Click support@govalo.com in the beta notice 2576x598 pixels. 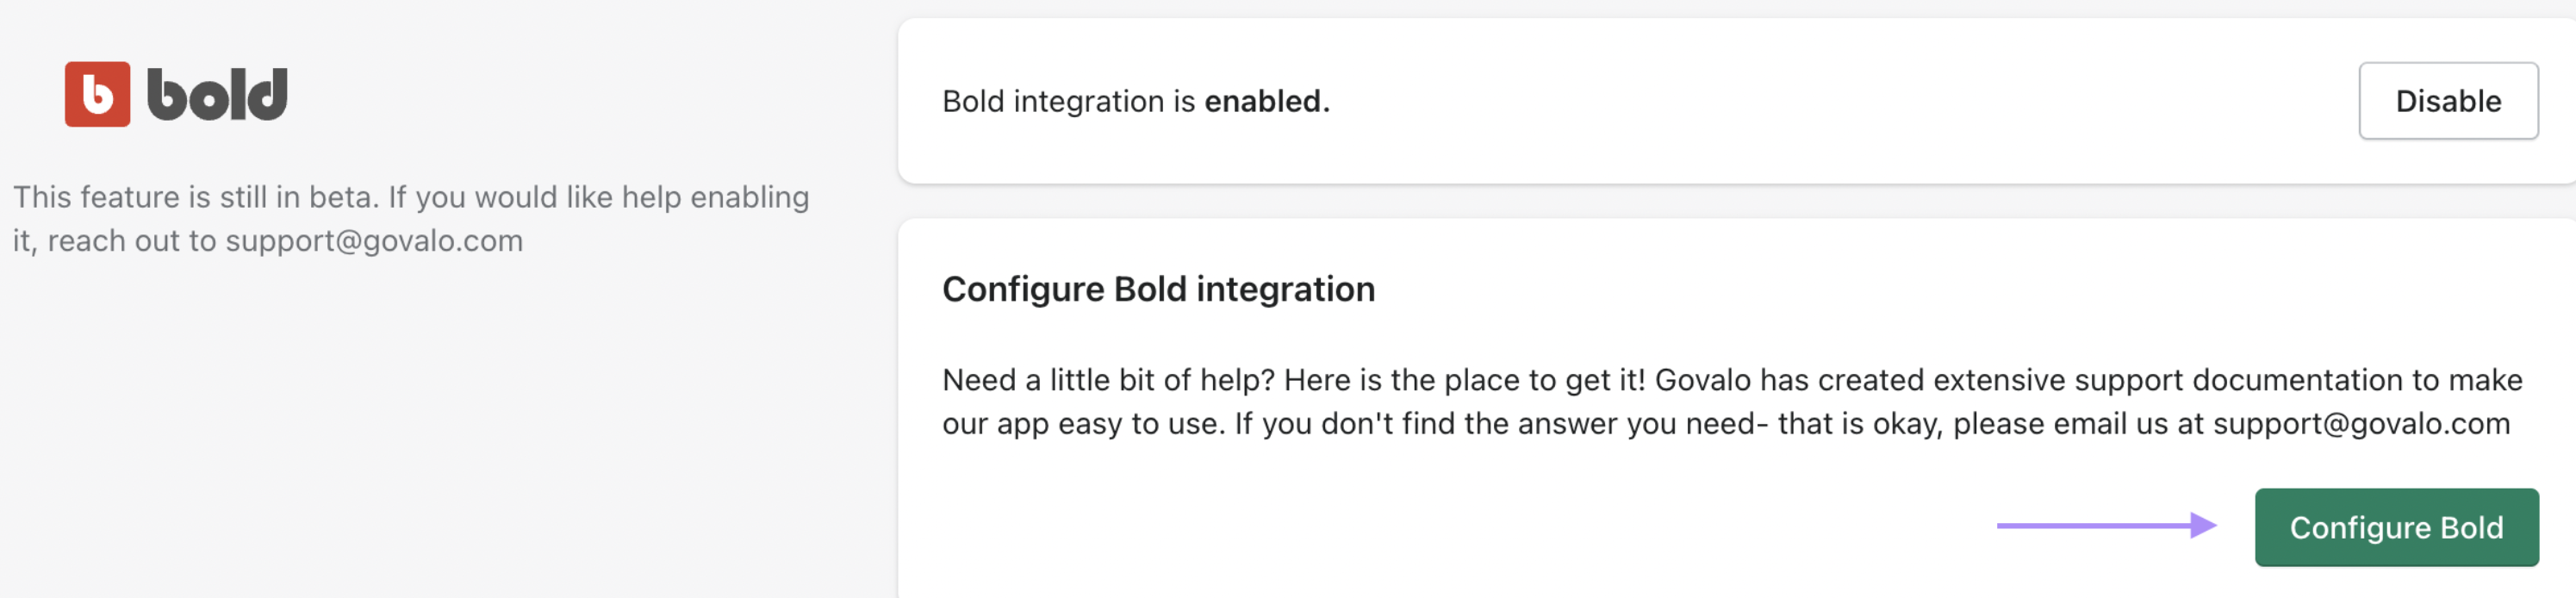(x=374, y=241)
